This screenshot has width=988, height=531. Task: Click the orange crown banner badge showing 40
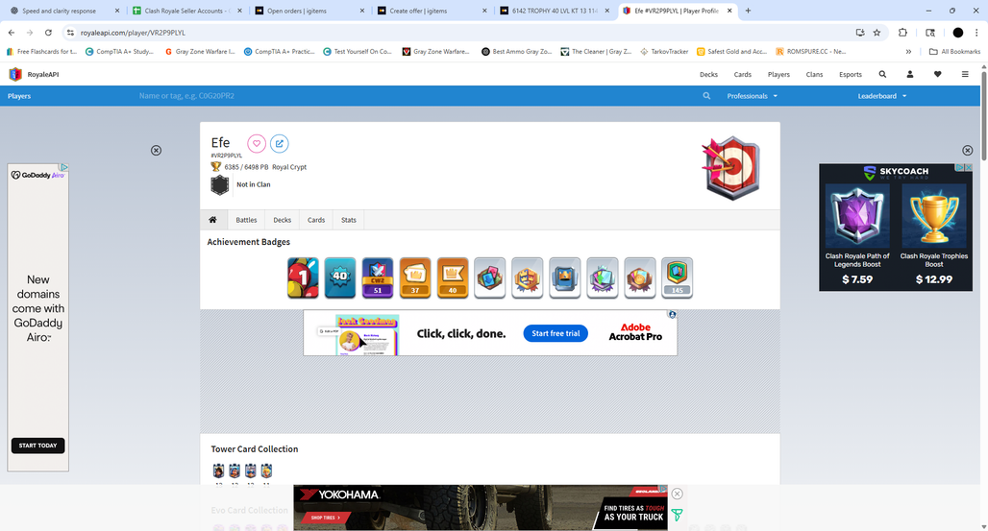coord(453,278)
